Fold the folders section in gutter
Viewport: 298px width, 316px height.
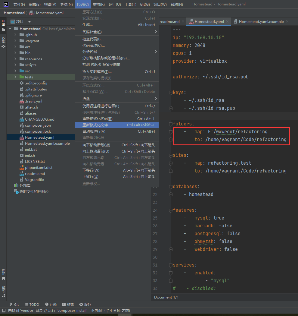(x=171, y=124)
